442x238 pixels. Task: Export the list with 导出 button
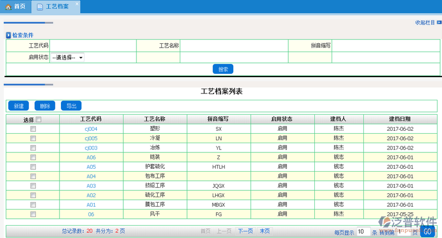click(71, 106)
